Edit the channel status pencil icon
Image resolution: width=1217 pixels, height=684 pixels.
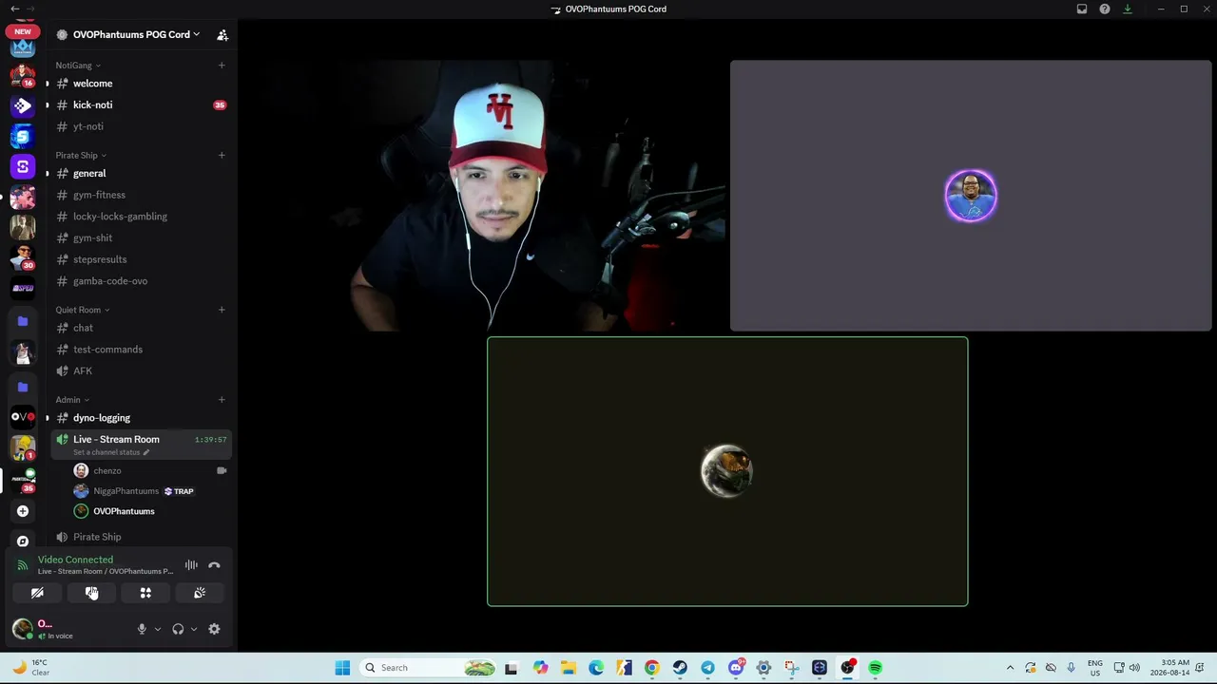145,452
